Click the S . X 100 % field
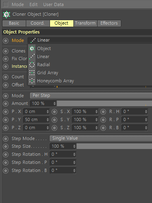 (85, 111)
